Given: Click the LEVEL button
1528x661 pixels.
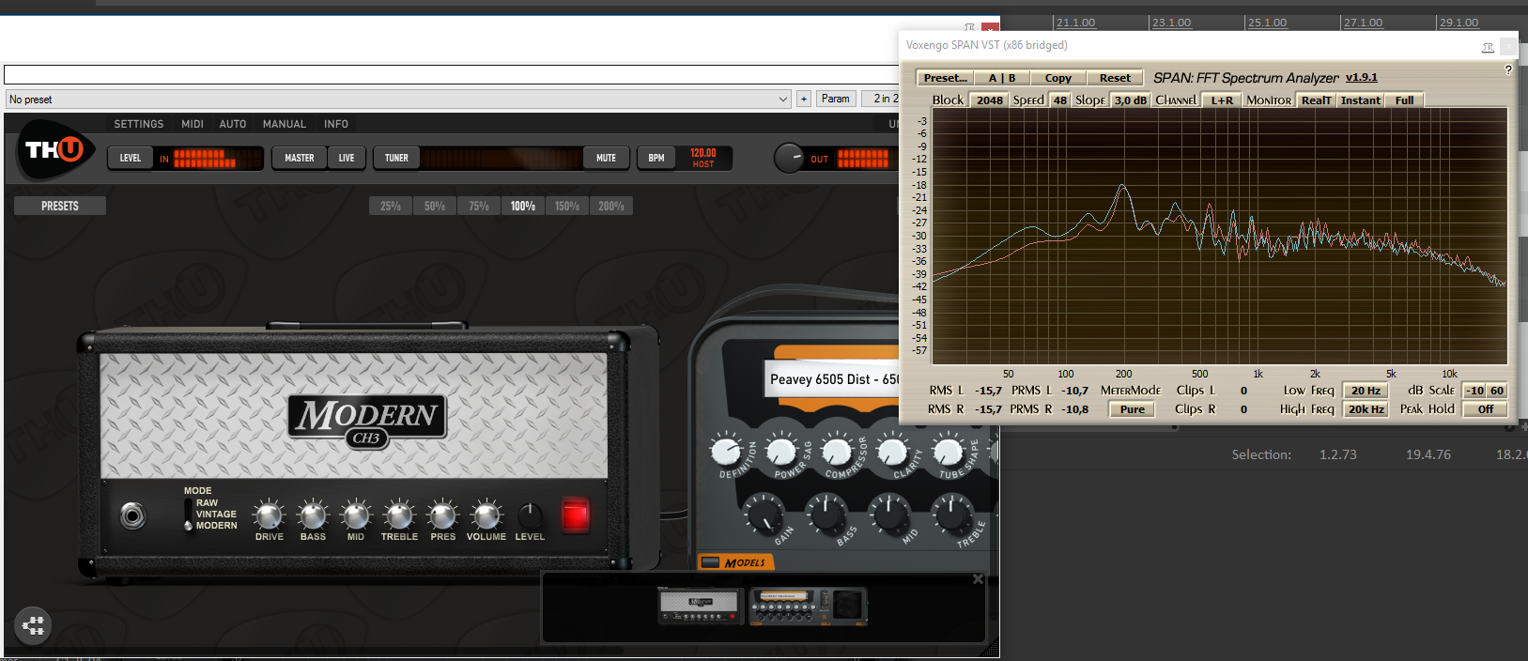Looking at the screenshot, I should tap(131, 158).
